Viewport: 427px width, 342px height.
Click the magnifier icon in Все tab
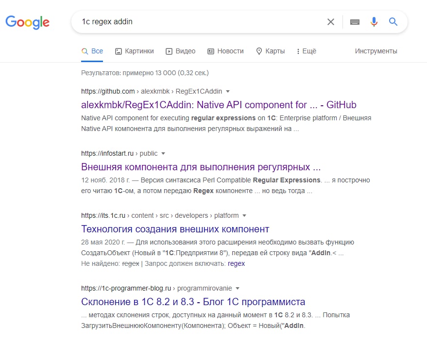(x=85, y=51)
